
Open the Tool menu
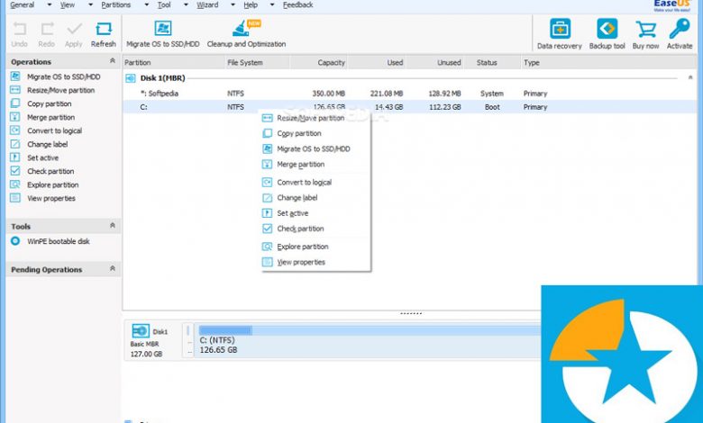tap(164, 4)
